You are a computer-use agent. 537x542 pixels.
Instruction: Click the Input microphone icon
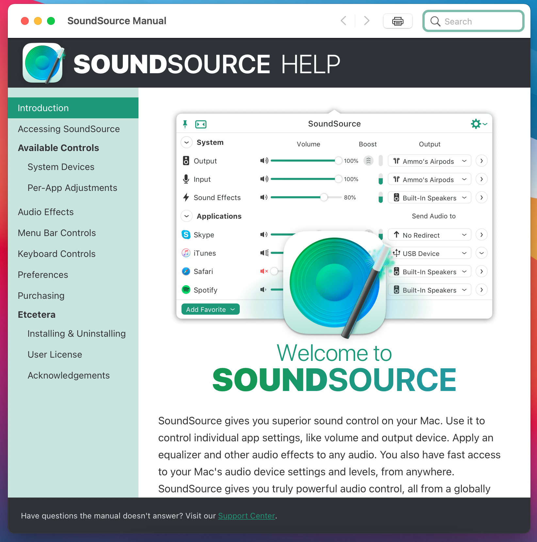click(186, 179)
